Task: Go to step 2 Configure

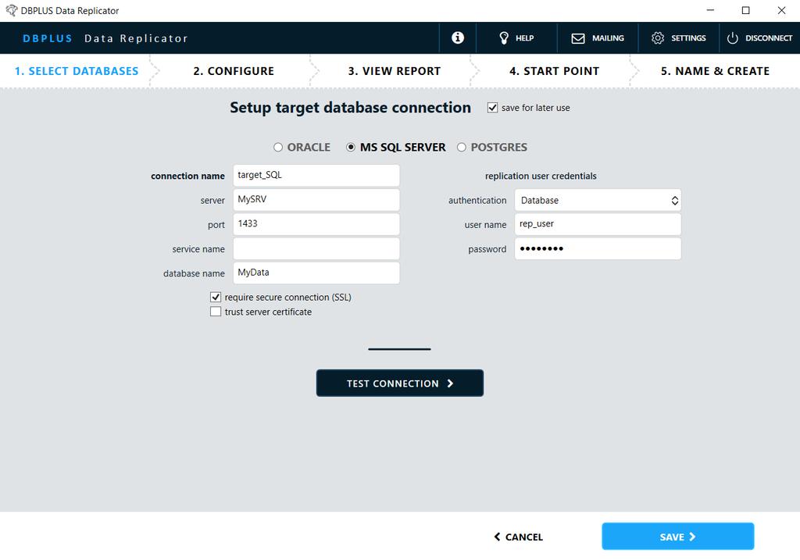Action: [234, 71]
